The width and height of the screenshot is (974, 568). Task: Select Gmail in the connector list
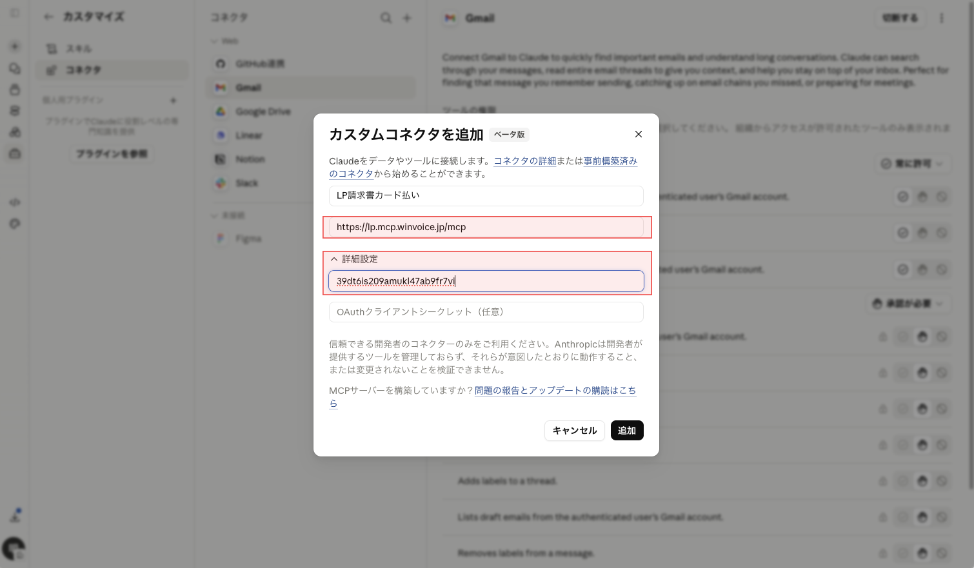pos(311,88)
